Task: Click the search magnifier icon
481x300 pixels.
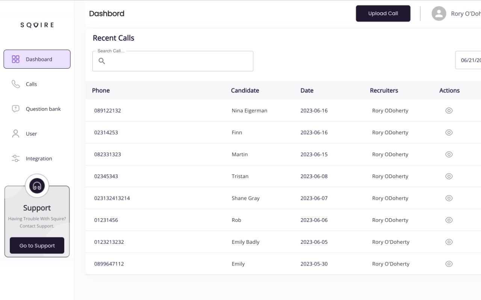Action: point(101,61)
